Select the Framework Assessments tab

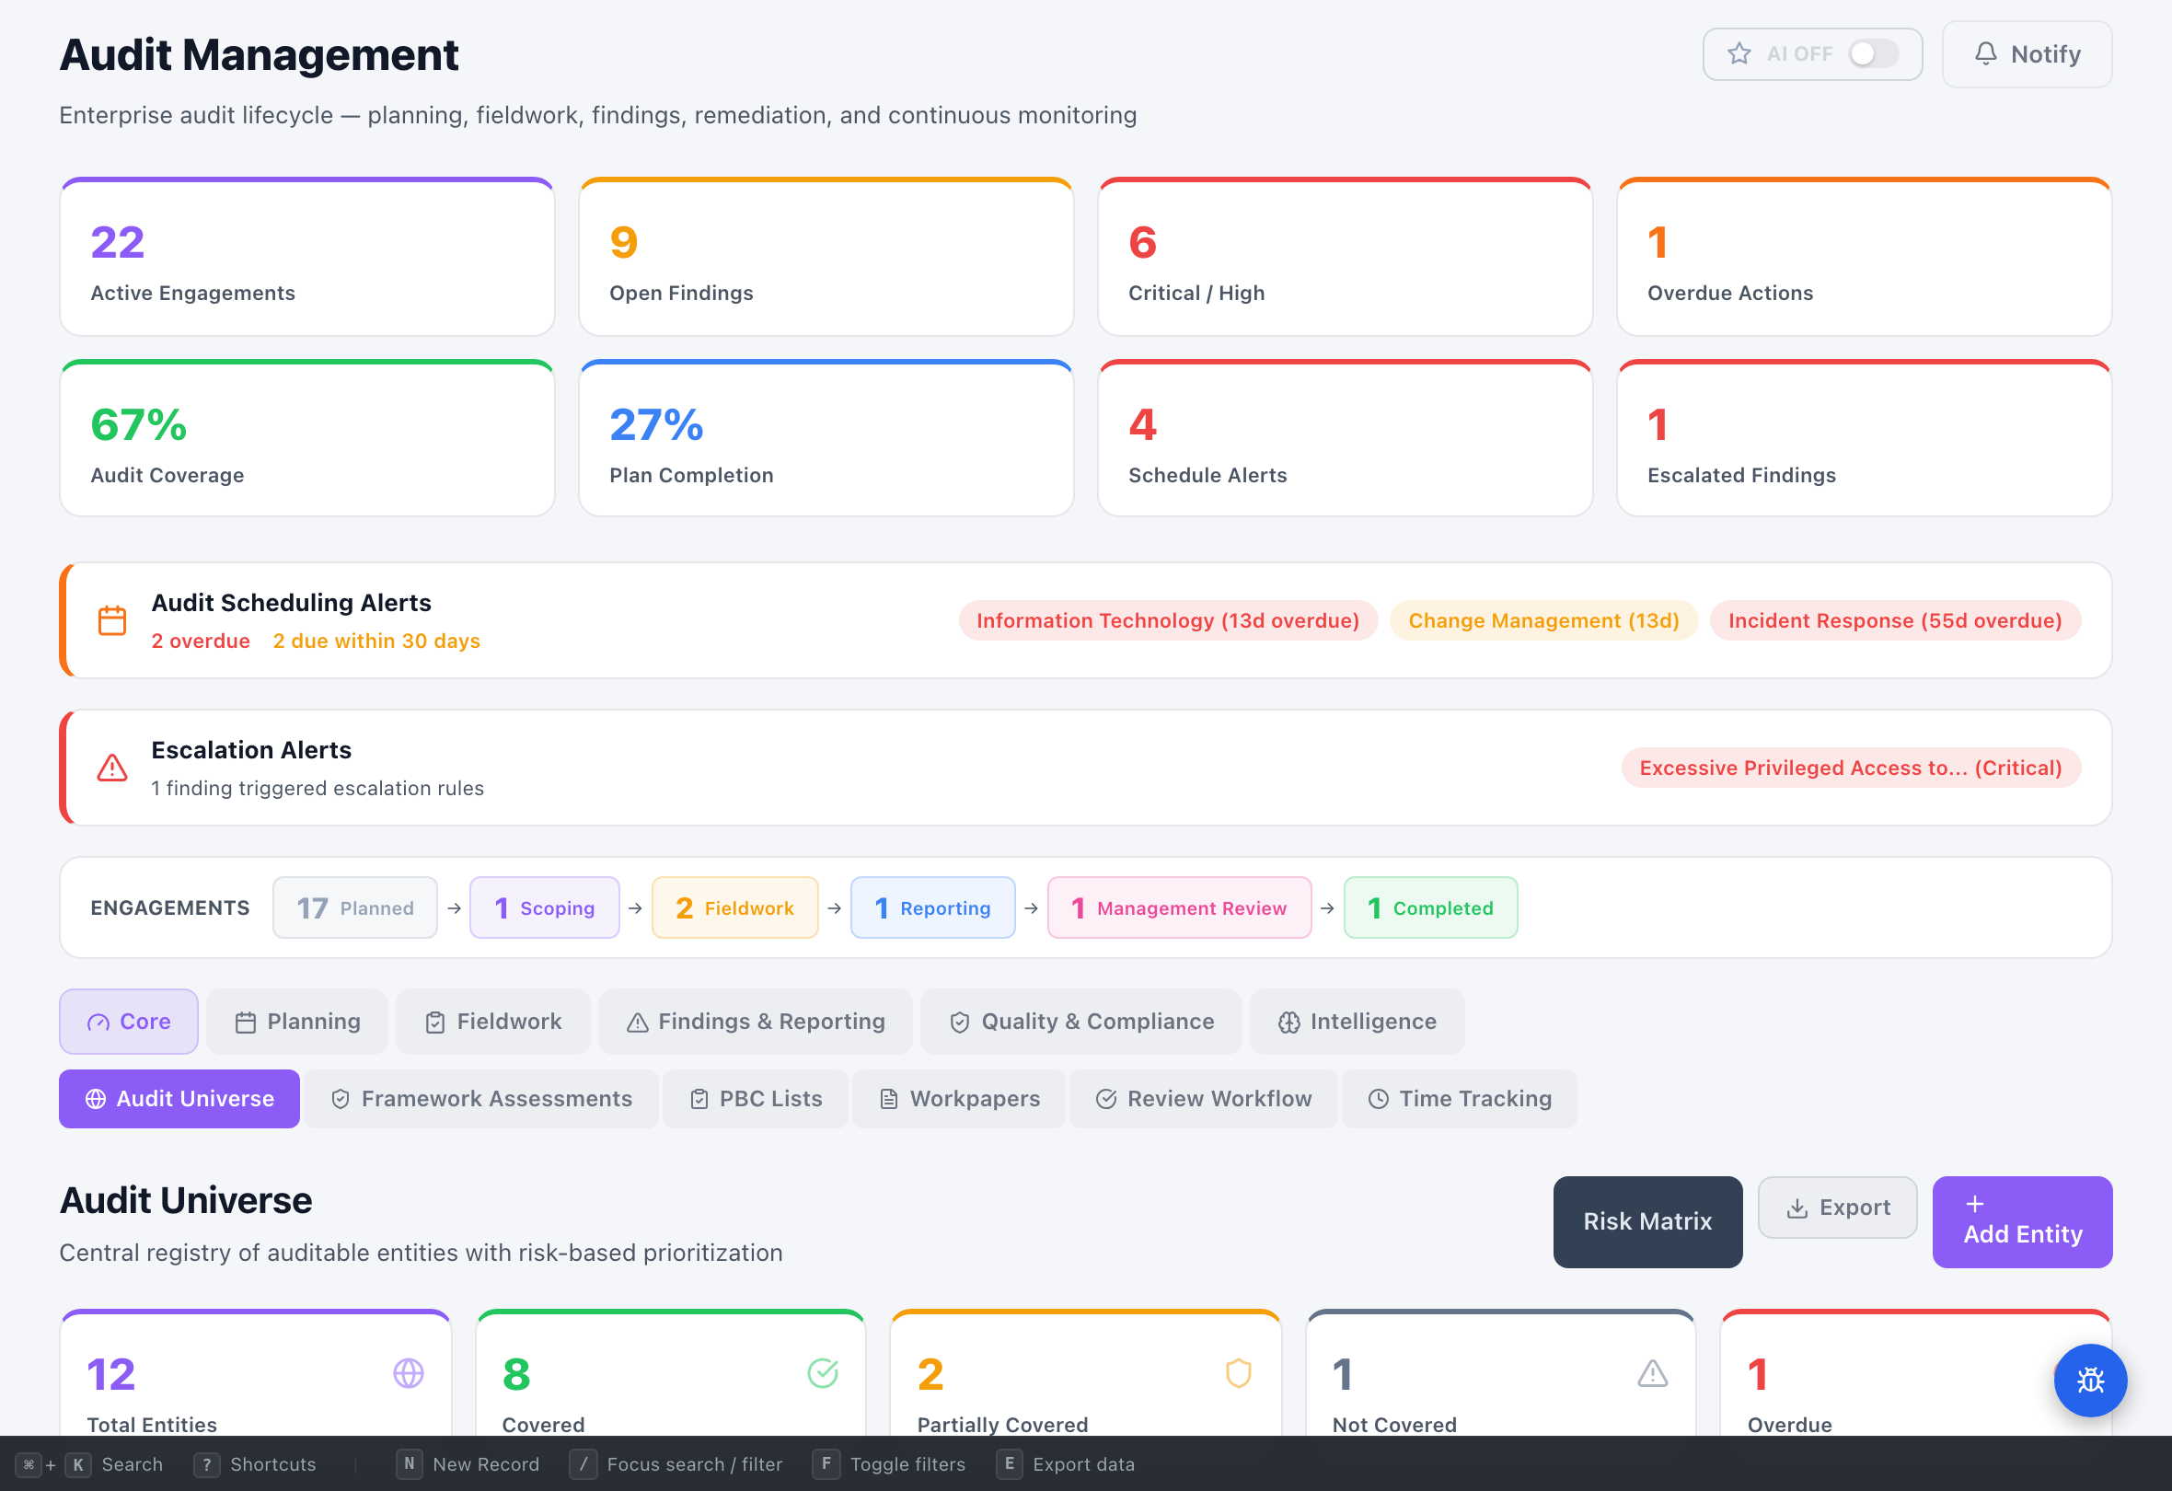(480, 1098)
